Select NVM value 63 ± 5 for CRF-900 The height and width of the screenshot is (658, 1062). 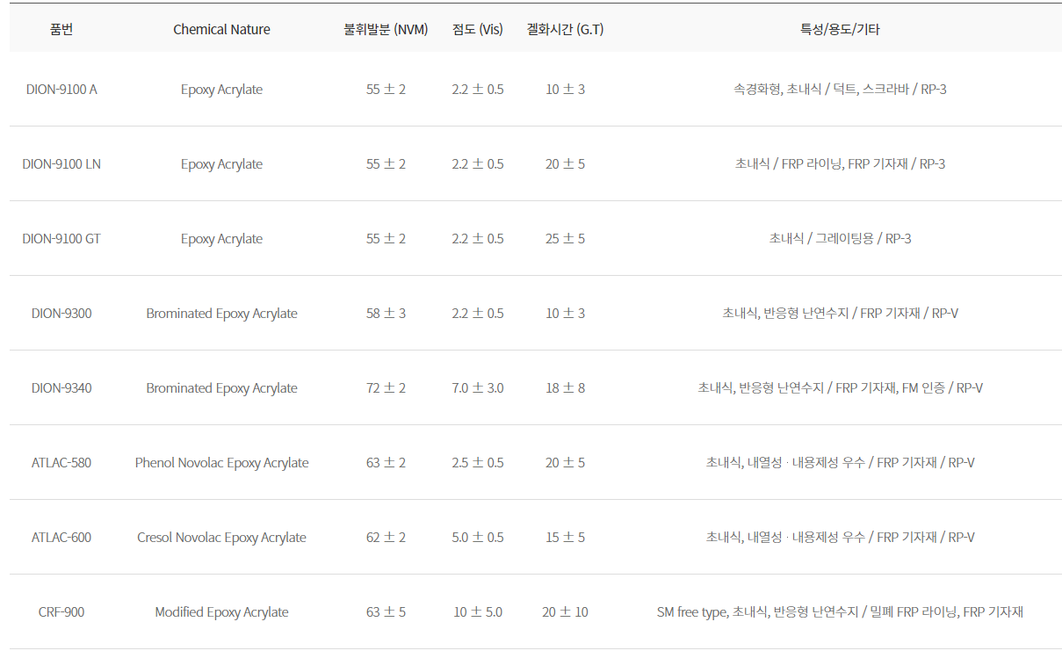pyautogui.click(x=386, y=612)
